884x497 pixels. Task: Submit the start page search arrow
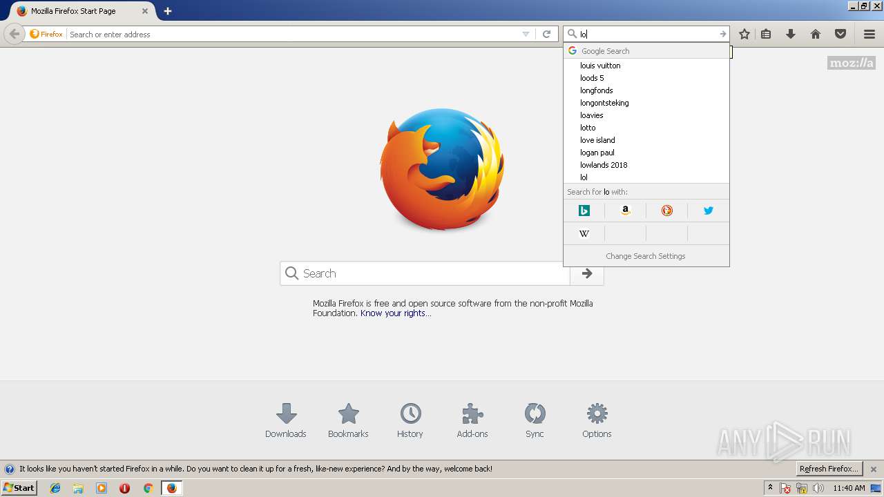(587, 273)
